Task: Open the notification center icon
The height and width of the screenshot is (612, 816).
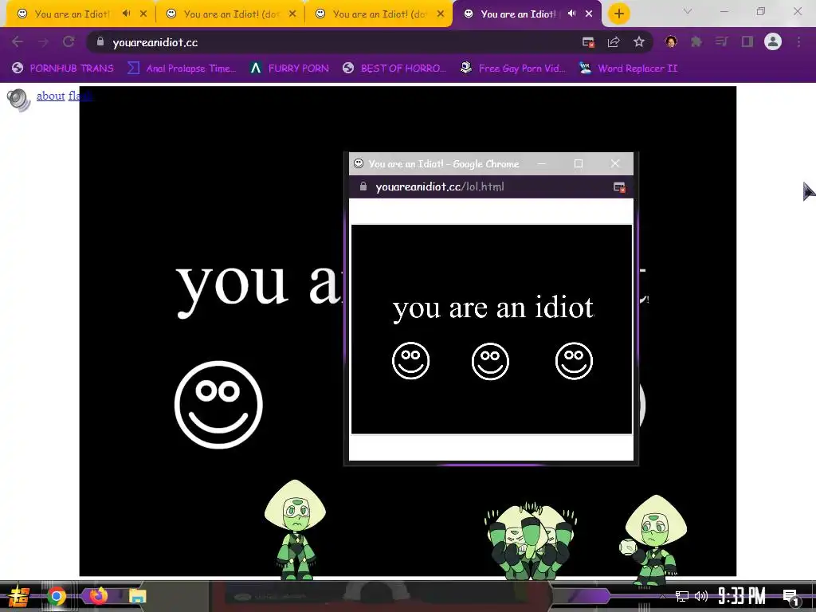Action: click(x=790, y=597)
